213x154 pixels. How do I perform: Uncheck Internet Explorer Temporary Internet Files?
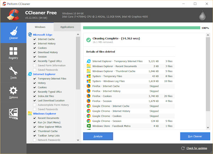(x=35, y=79)
